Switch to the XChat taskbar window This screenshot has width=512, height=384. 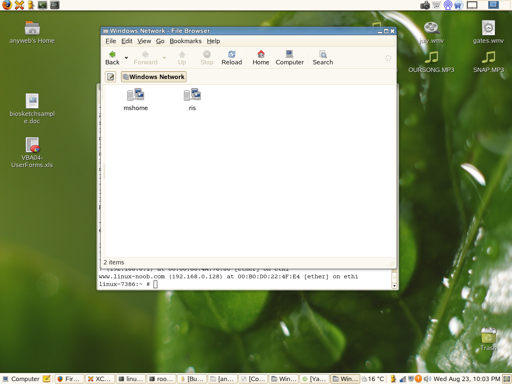100,379
